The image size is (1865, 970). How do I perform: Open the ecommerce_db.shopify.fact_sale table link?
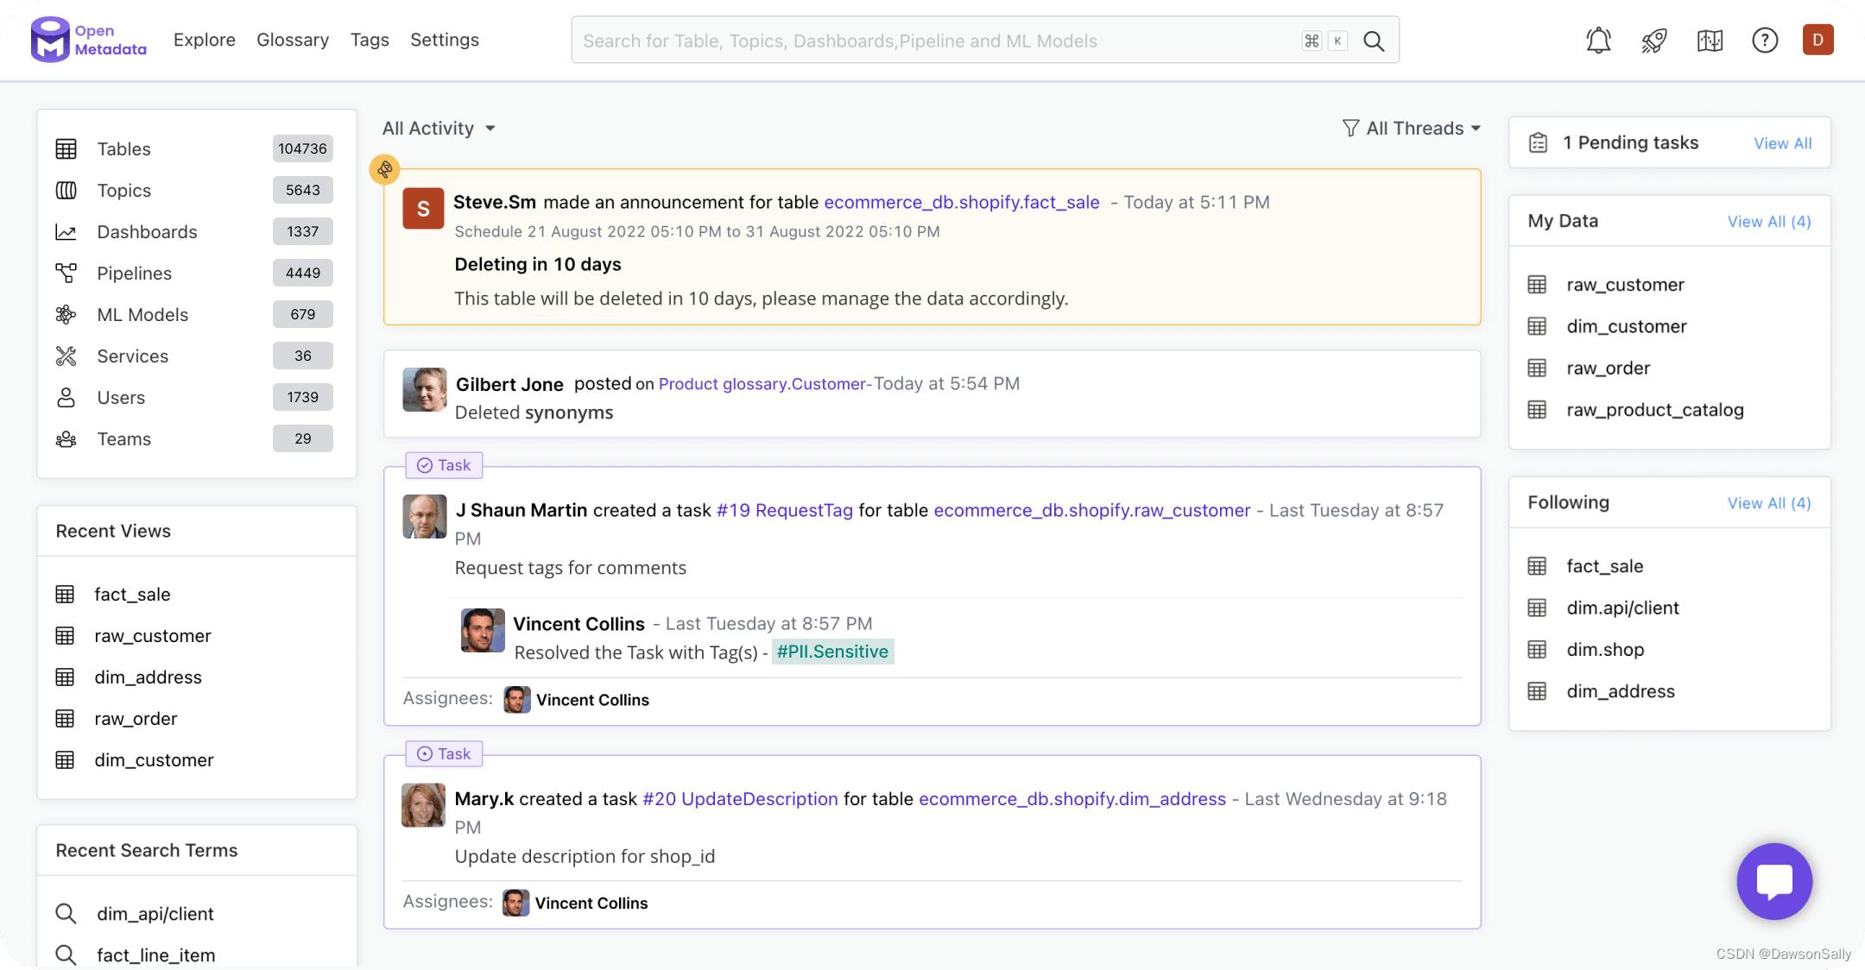[961, 202]
